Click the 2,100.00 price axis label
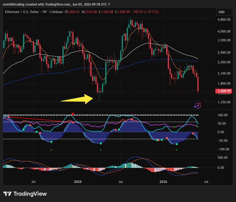The image size is (236, 202). (x=224, y=73)
